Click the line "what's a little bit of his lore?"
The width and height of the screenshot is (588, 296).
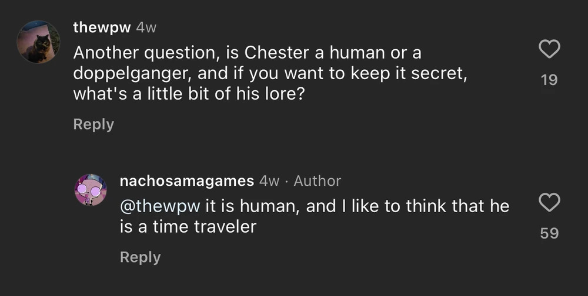(x=188, y=94)
